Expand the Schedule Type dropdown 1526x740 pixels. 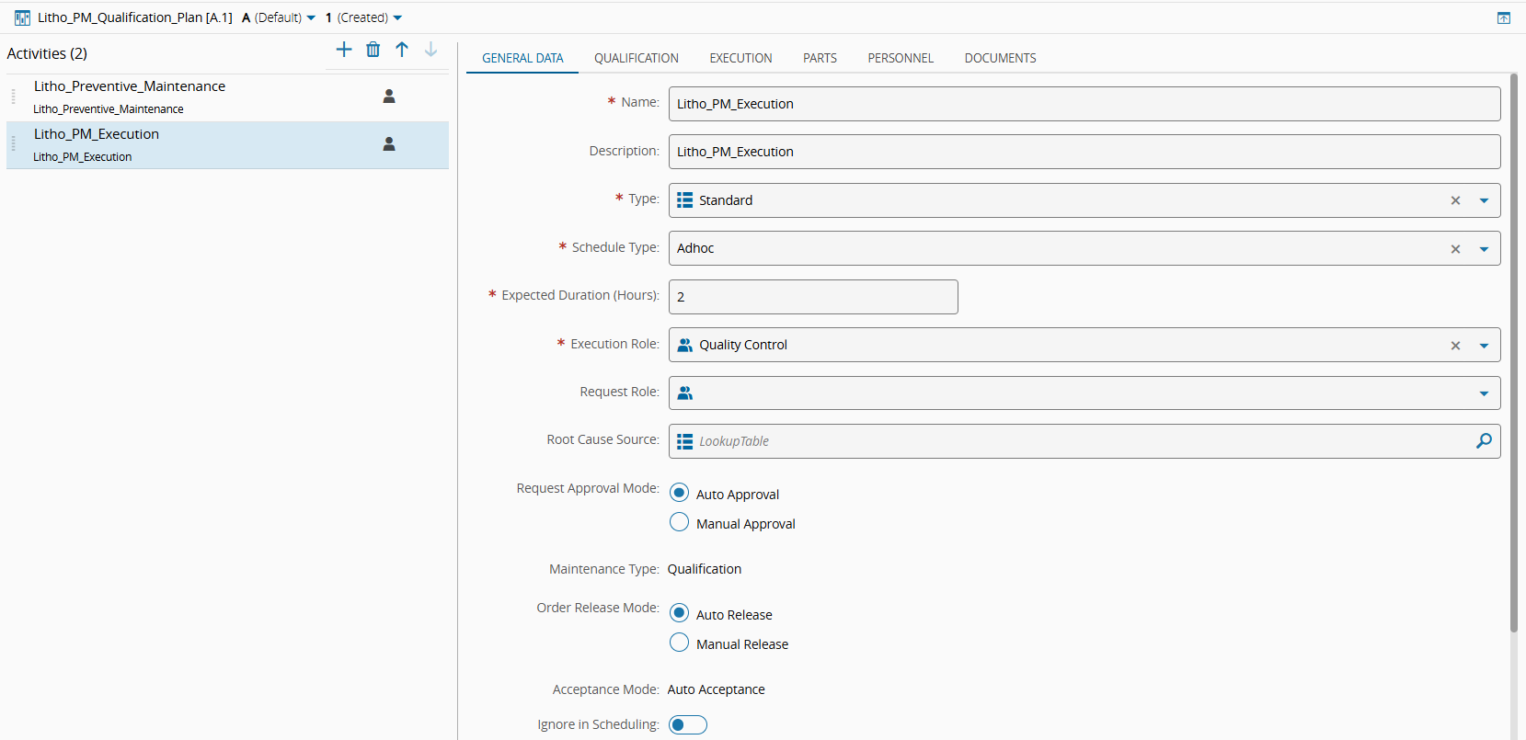point(1484,249)
